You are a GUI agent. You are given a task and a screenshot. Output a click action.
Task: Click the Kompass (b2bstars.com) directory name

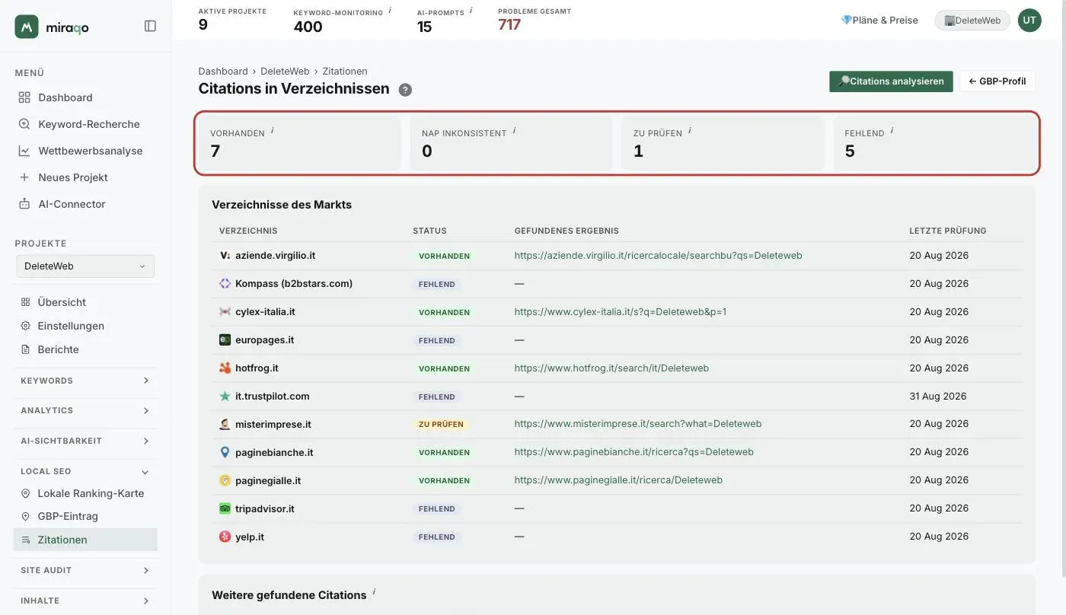click(x=294, y=284)
